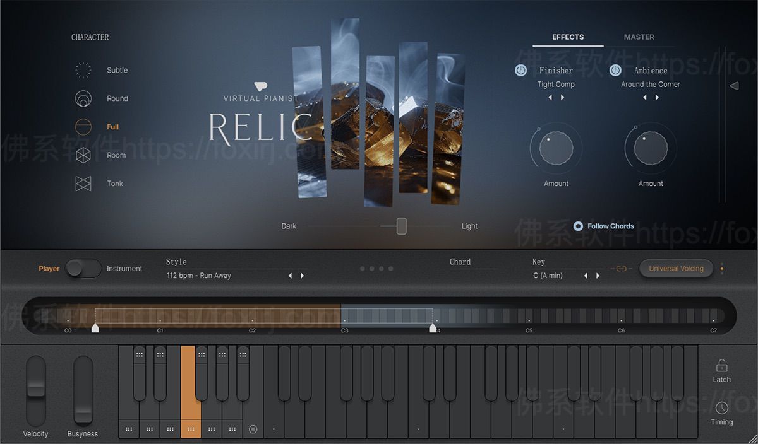Screen dimensions: 758x444
Task: Click the chain link icon beside Key
Action: [x=623, y=268]
